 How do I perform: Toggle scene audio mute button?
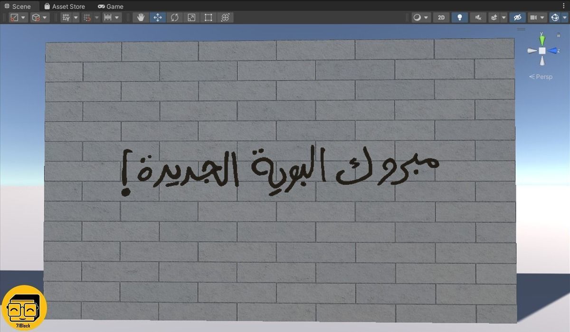478,18
